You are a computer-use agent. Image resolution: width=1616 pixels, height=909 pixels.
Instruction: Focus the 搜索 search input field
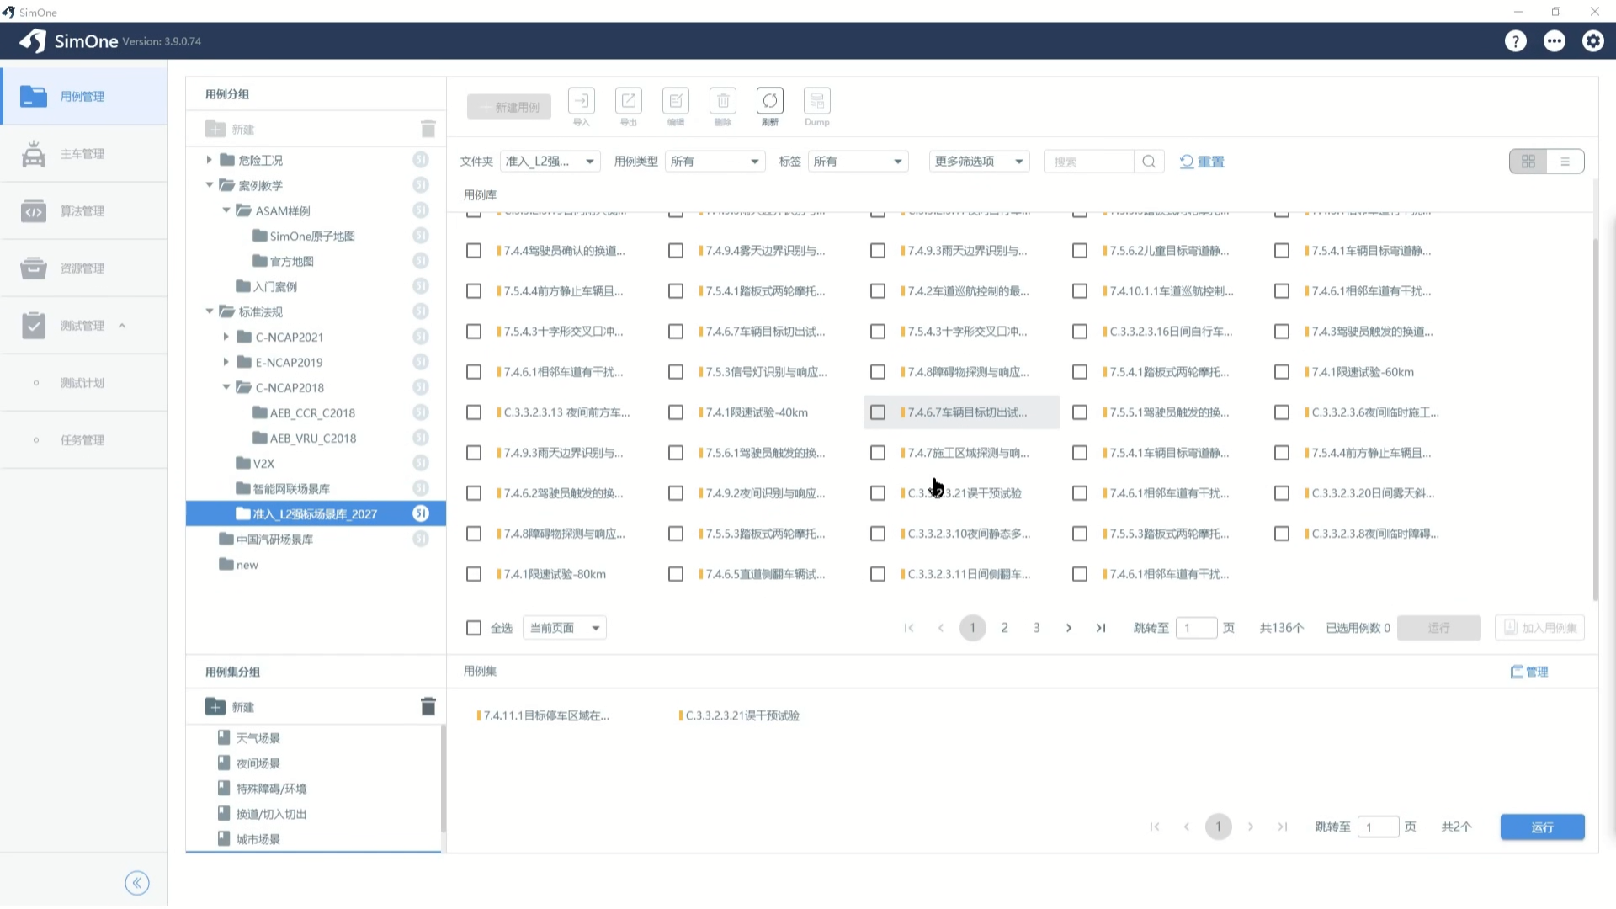(1090, 162)
